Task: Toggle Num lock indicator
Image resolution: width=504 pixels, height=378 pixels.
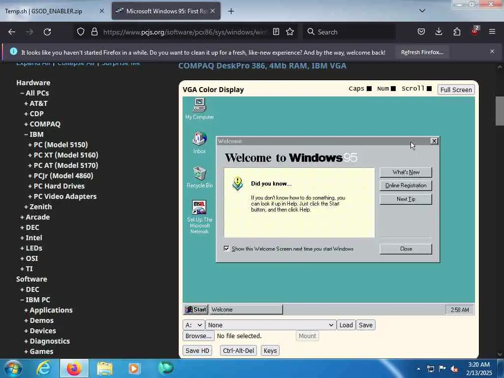Action: click(393, 89)
